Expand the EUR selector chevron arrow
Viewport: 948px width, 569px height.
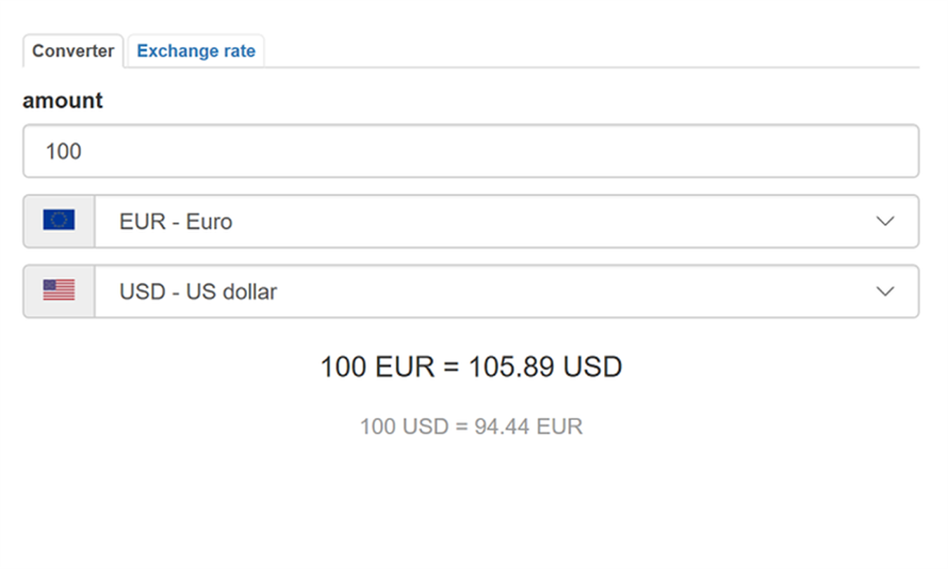click(886, 221)
